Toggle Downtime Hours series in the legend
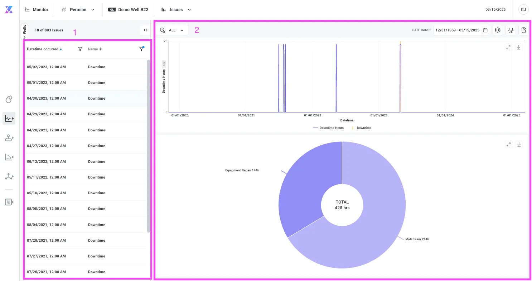 click(x=328, y=128)
